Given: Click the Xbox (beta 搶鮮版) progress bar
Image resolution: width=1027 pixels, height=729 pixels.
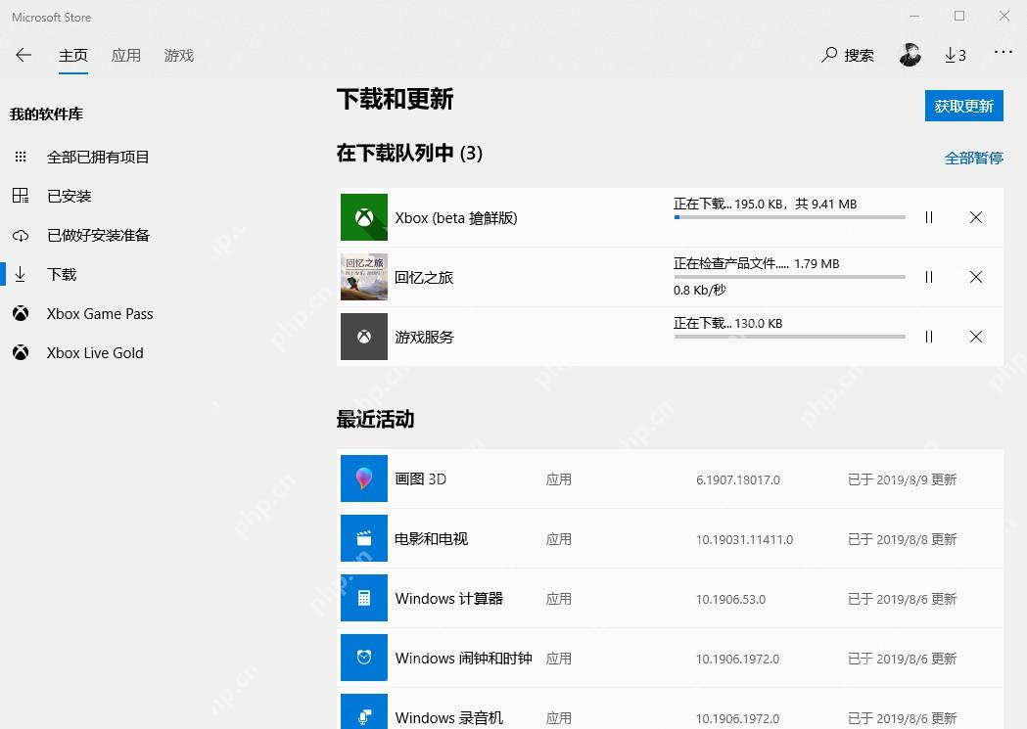Looking at the screenshot, I should (x=789, y=217).
